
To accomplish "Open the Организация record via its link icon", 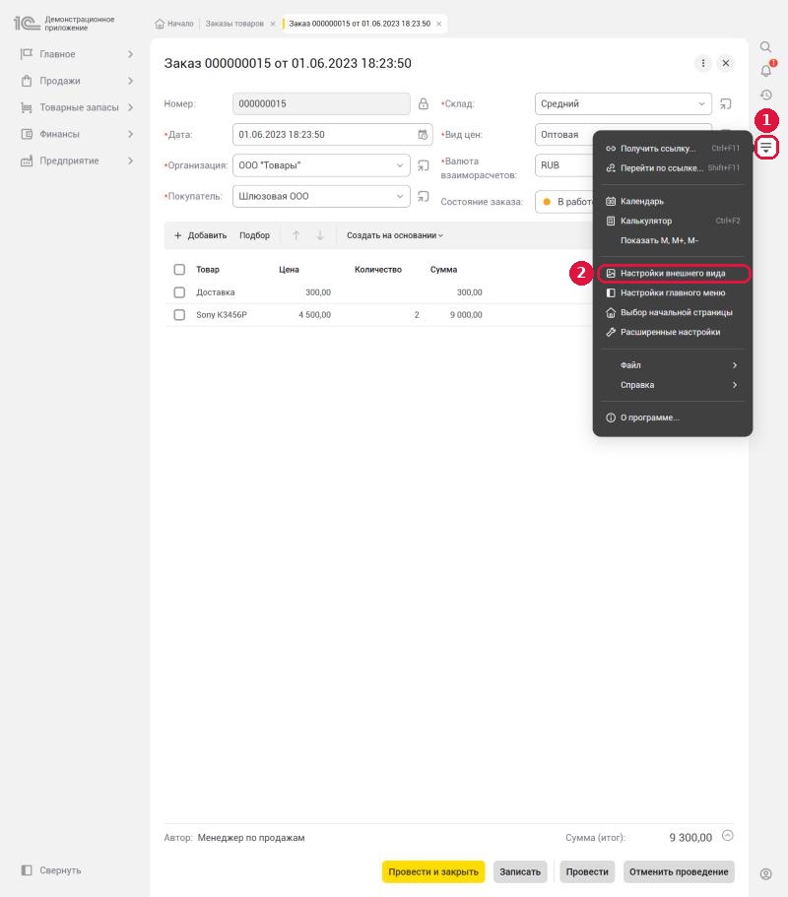I will pyautogui.click(x=423, y=165).
